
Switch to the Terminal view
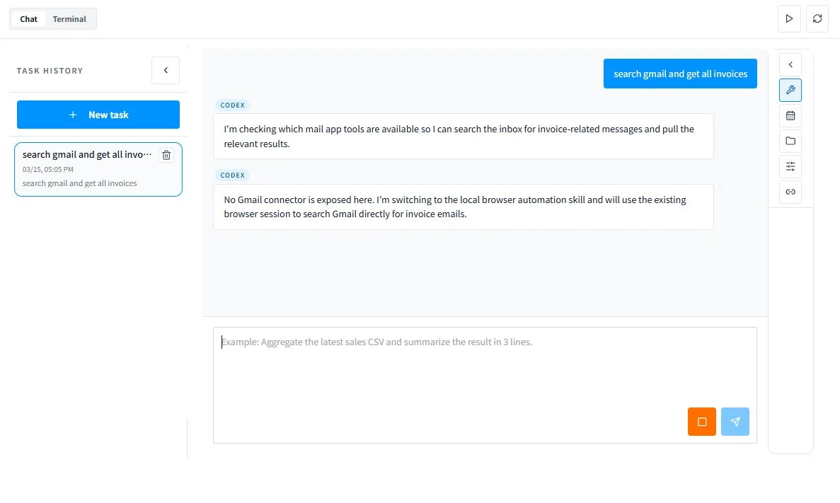tap(69, 18)
